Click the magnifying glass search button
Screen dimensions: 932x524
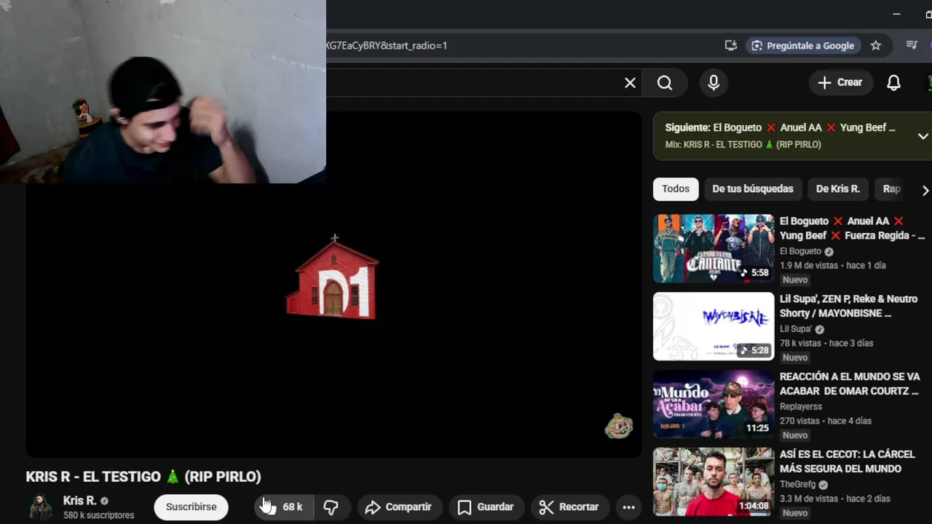(665, 83)
